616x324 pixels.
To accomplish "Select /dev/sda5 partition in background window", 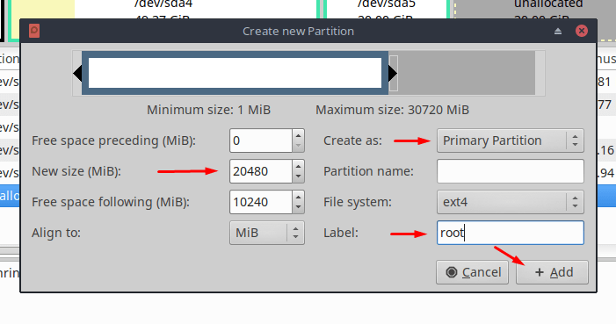I will (386, 9).
